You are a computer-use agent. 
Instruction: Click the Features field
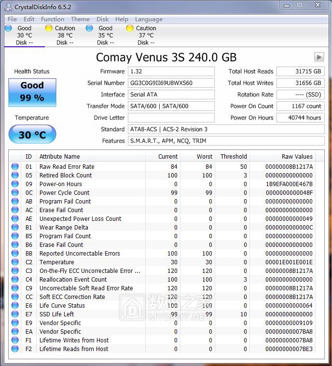pyautogui.click(x=226, y=141)
